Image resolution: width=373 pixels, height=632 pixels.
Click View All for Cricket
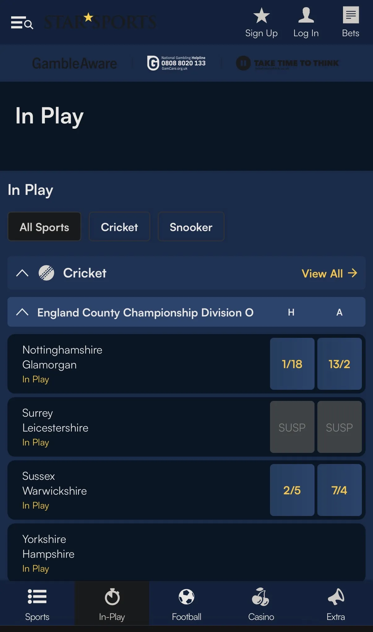pyautogui.click(x=329, y=273)
